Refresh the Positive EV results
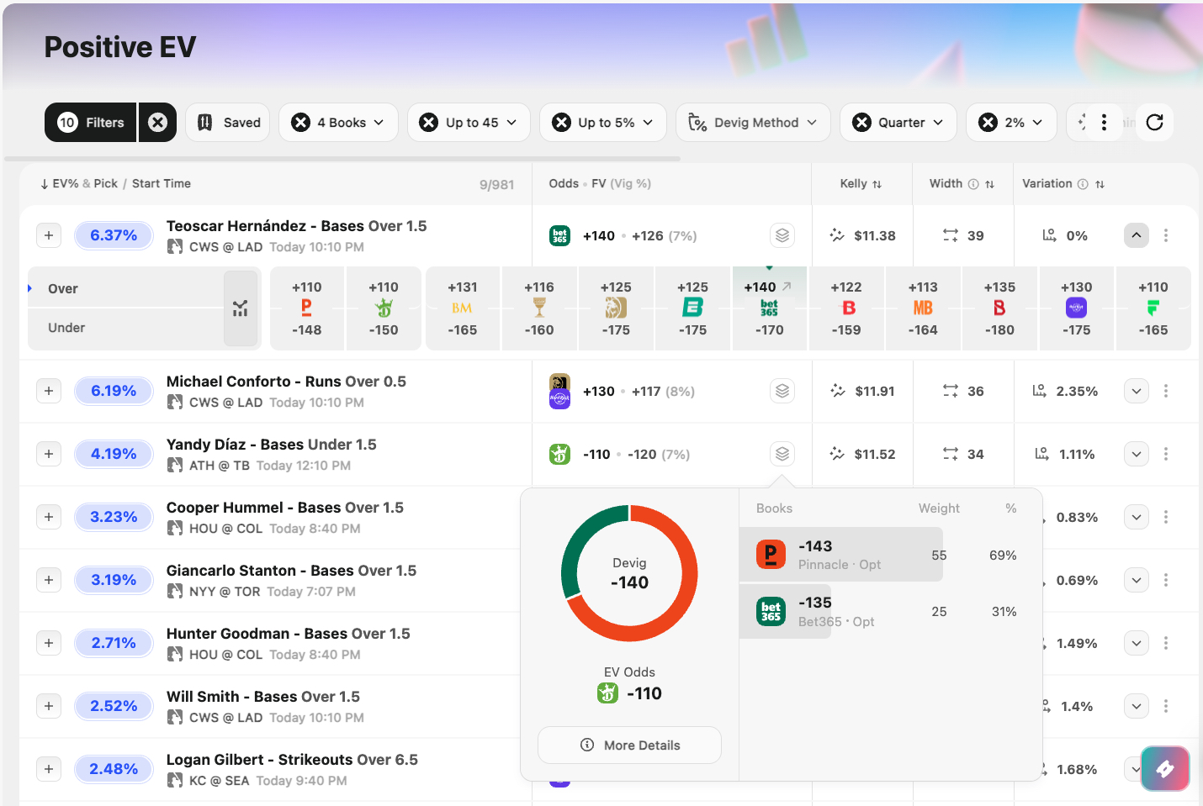The width and height of the screenshot is (1203, 806). click(1155, 123)
